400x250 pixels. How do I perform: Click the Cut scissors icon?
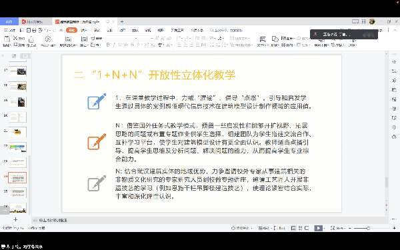(15, 38)
